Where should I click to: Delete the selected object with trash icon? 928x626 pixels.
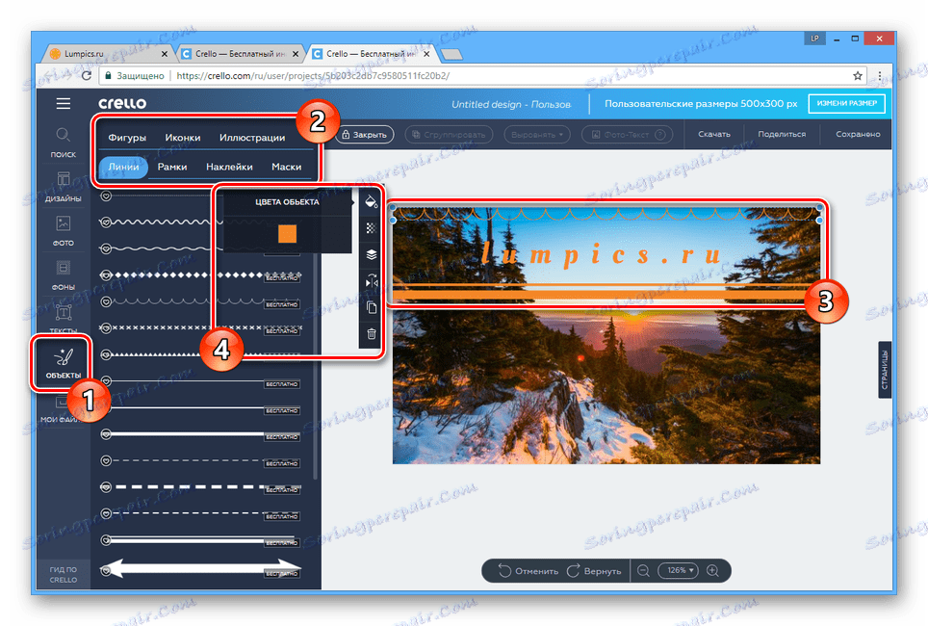[x=371, y=333]
